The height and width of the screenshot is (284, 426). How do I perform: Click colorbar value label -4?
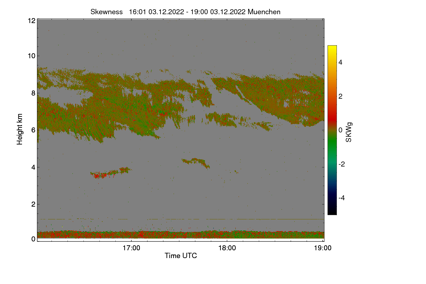pyautogui.click(x=342, y=198)
